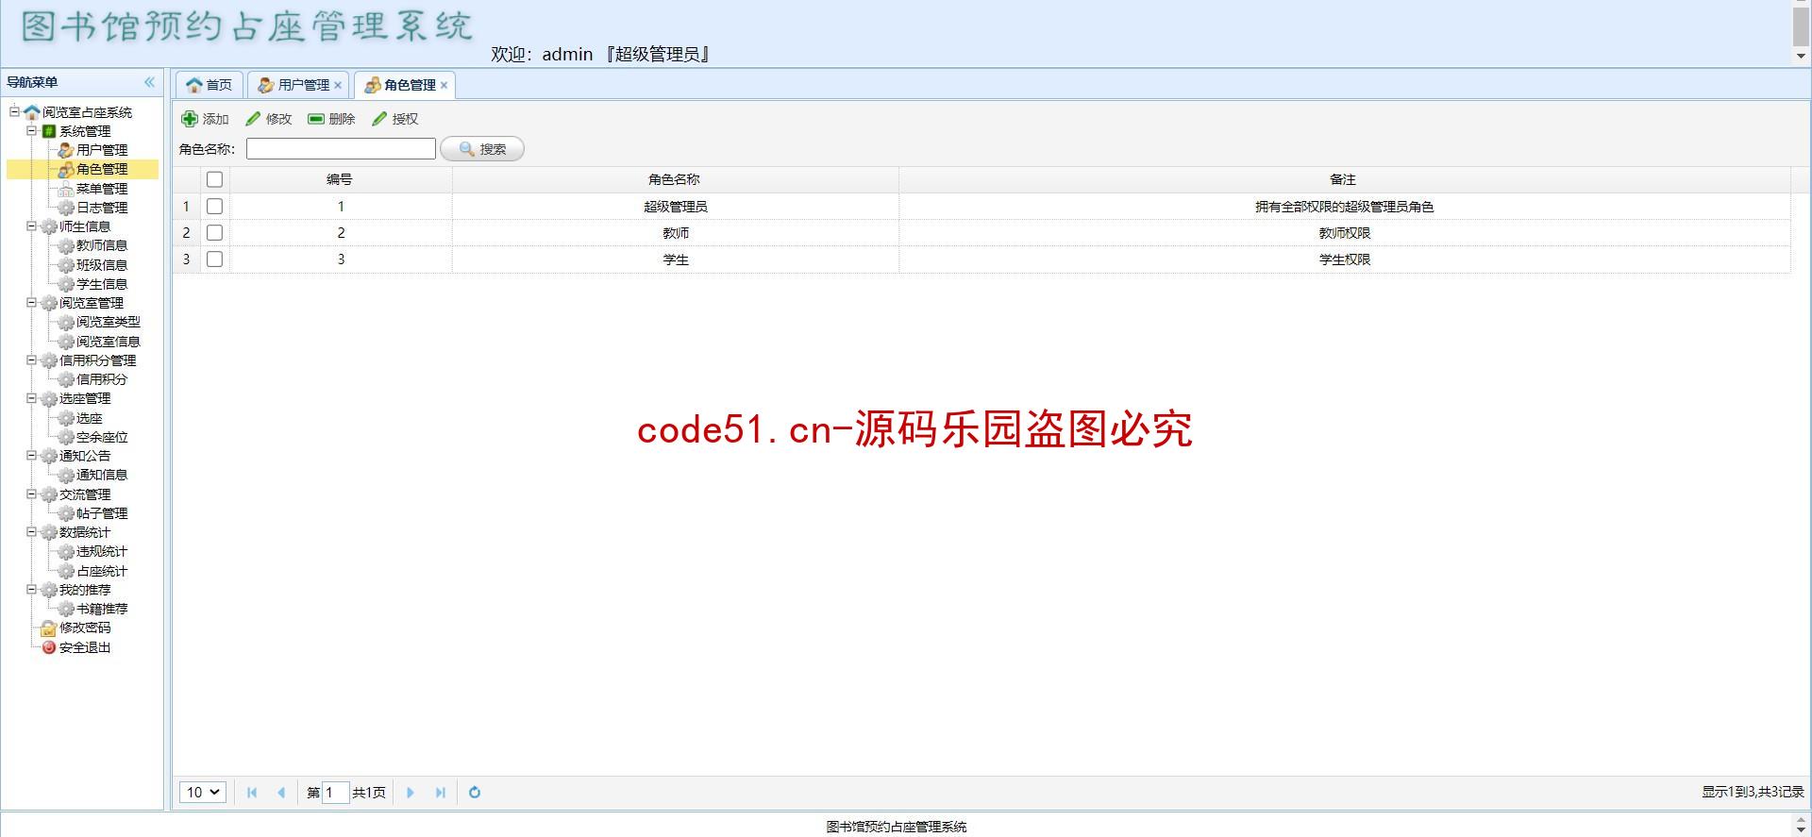Click the 备注 column header
Screen dimensions: 1812x837
(1344, 179)
